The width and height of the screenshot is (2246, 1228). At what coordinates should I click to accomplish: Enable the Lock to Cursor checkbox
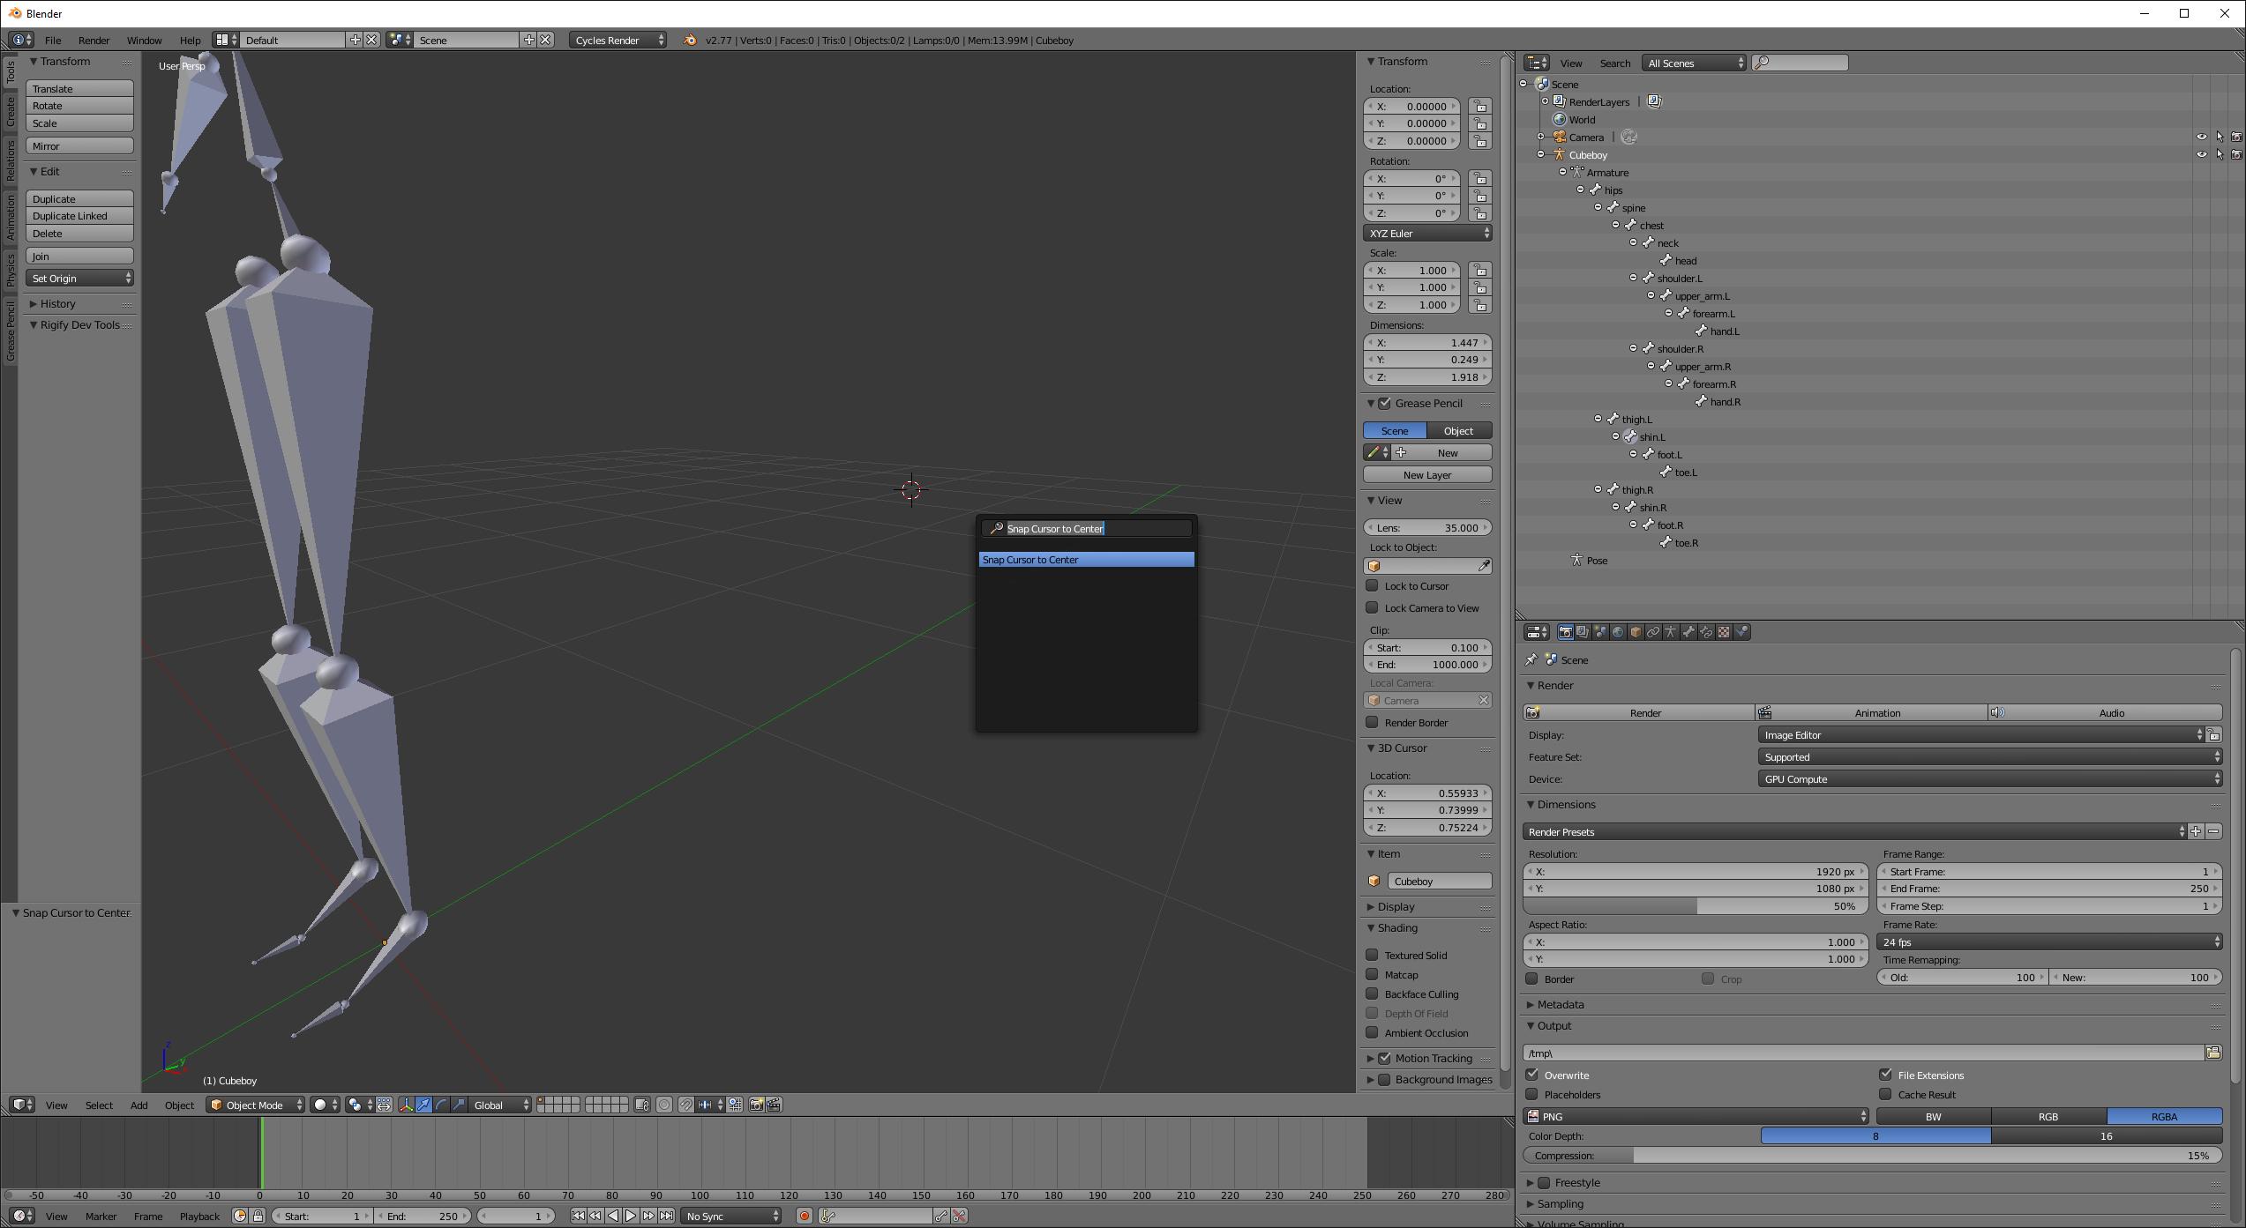click(x=1373, y=585)
